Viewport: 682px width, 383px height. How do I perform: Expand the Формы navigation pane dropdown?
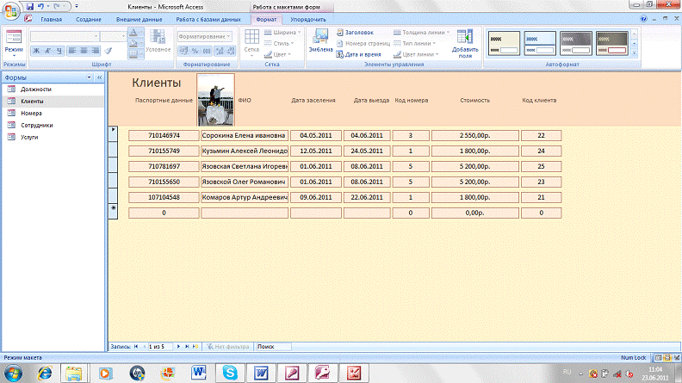[90, 77]
